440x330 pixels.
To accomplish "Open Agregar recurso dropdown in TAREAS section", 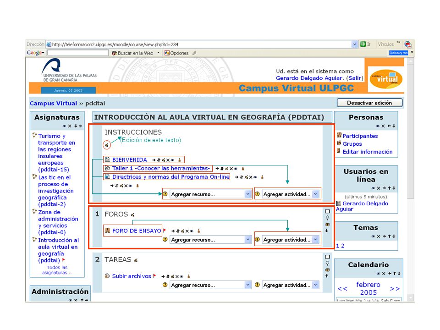I will pos(210,285).
